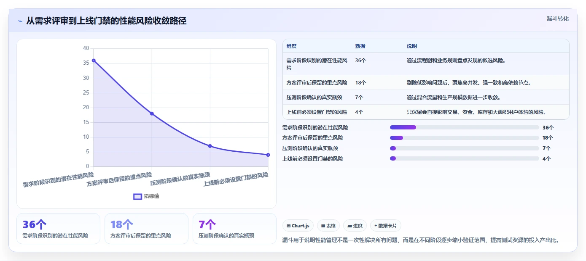Click the progress bar labeled 7个
586x261 pixels.
465,148
